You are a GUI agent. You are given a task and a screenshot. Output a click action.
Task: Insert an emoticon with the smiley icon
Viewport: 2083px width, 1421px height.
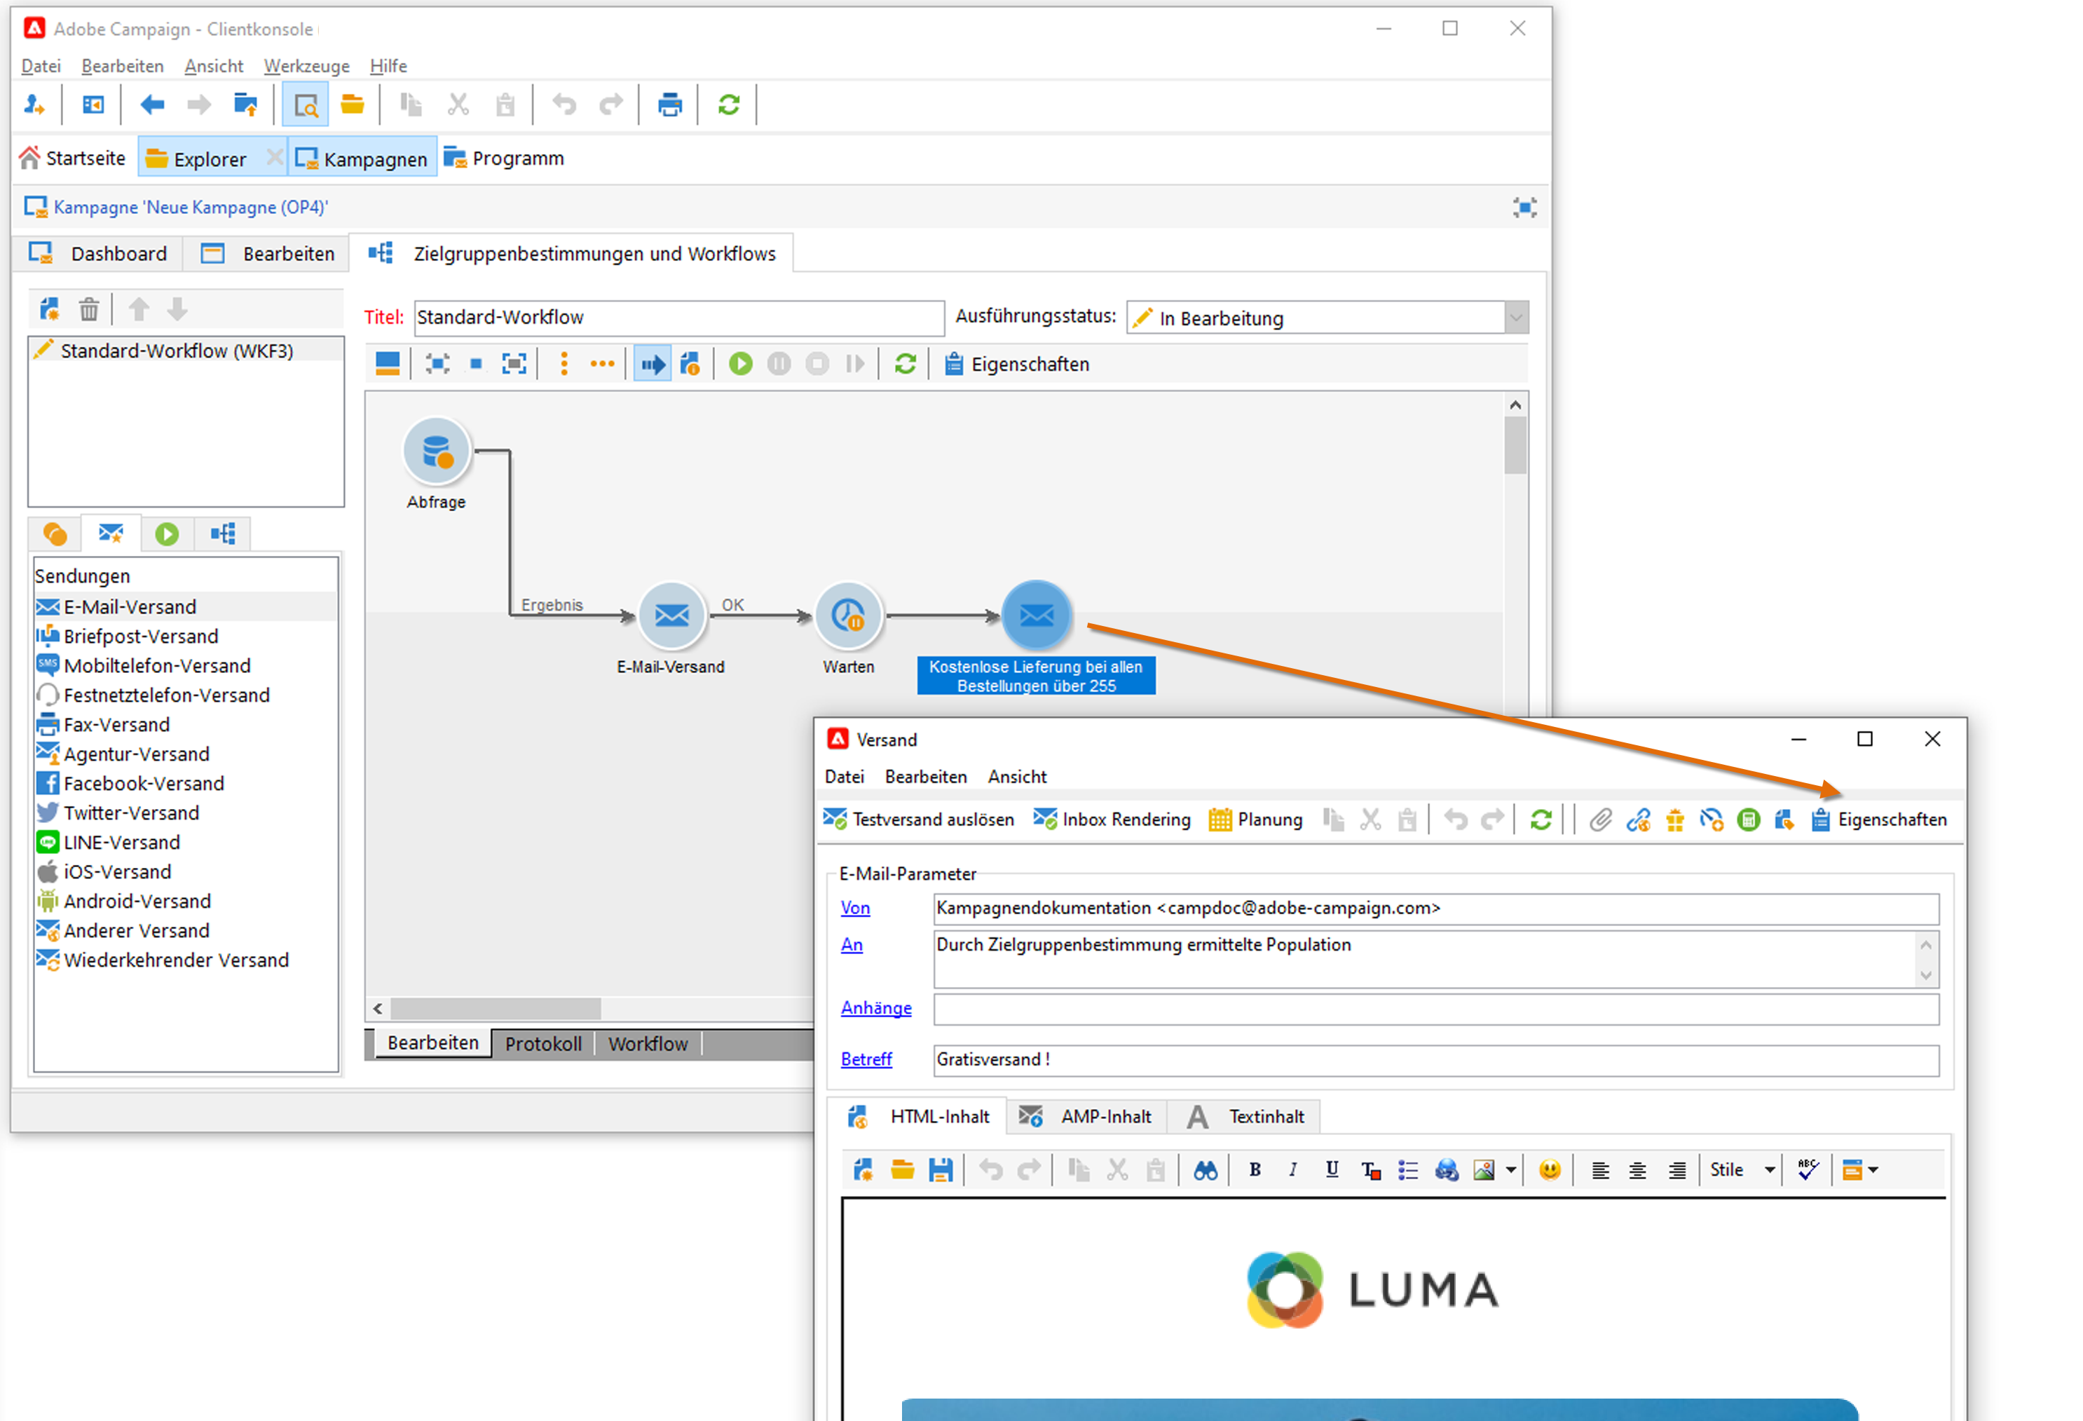[1549, 1170]
